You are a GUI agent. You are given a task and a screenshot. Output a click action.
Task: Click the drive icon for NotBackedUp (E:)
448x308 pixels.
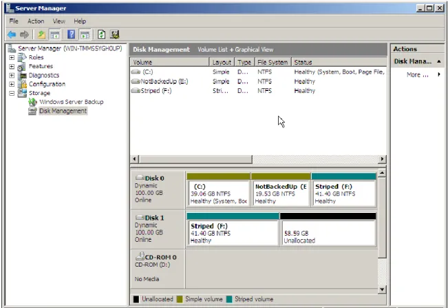136,81
